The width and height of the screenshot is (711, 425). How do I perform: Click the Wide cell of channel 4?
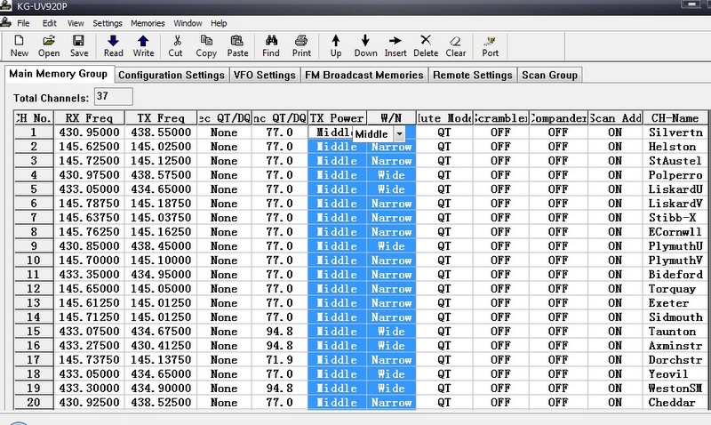point(391,175)
